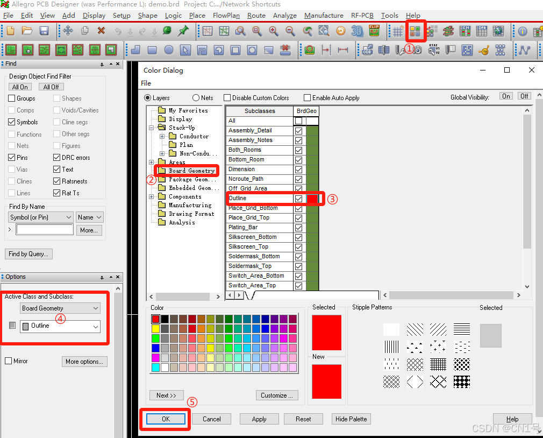Confirm the Color Dialog with OK

coord(166,419)
